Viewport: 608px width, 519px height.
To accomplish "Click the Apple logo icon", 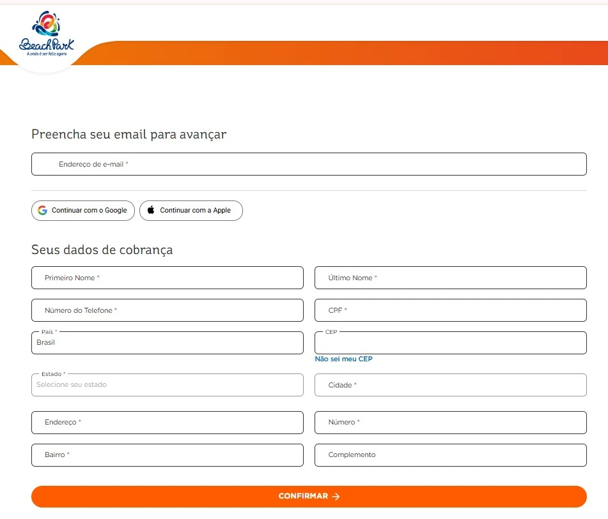I will pos(151,211).
